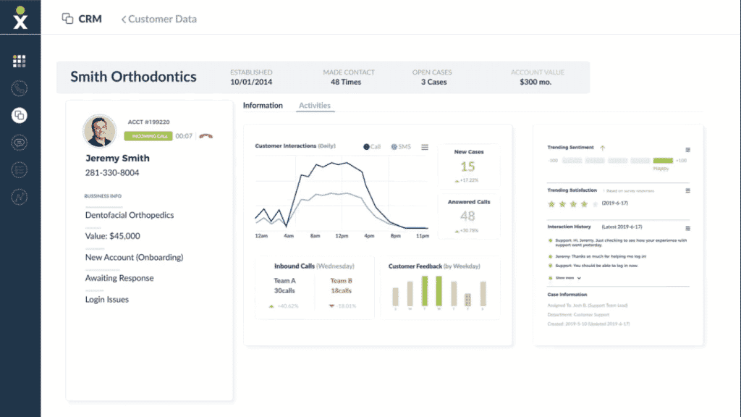Open the tasks list icon in sidebar

click(x=19, y=168)
